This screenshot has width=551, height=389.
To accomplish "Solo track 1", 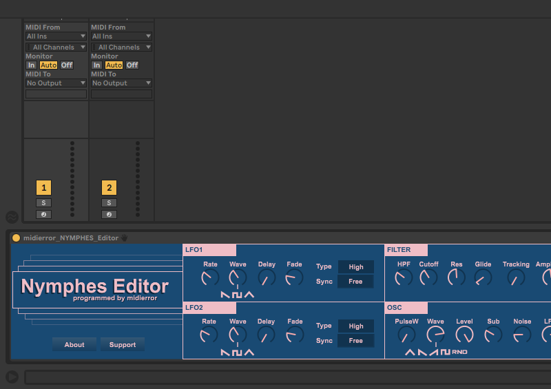I will tap(43, 202).
